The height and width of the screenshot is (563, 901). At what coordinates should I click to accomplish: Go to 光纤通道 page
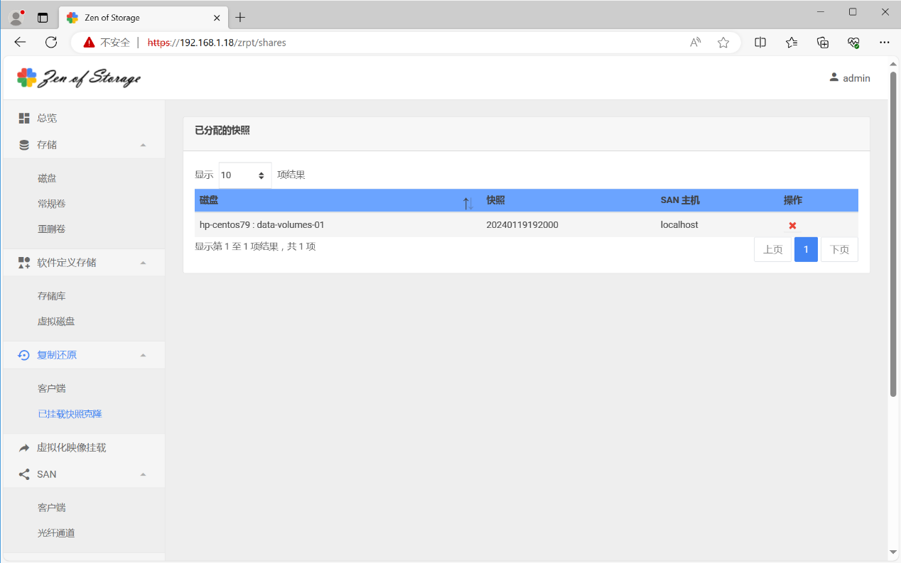[x=56, y=533]
